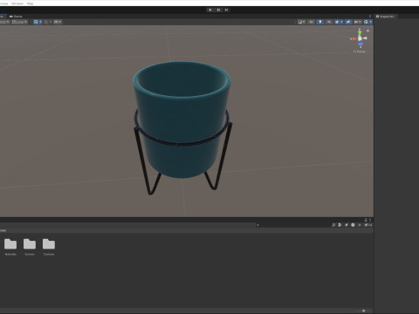The image size is (419, 314).
Task: Click the favorite star icon in Project panel
Action: (360, 225)
